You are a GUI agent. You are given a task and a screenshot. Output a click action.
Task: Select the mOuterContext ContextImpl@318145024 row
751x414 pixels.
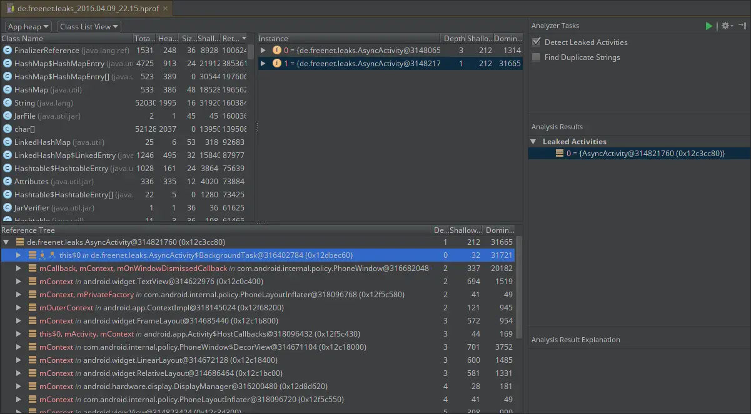pos(258,307)
